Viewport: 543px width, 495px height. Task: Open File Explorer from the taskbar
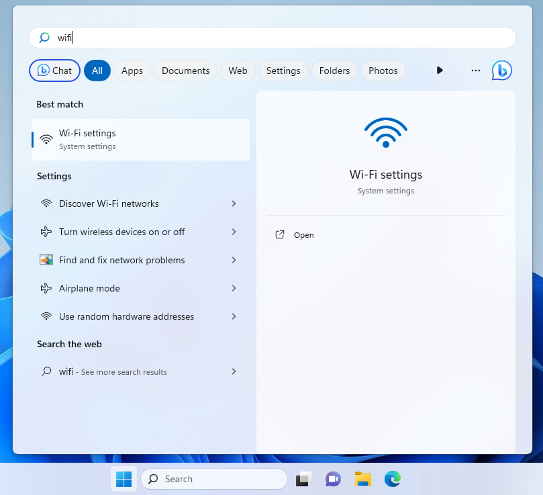tap(362, 479)
